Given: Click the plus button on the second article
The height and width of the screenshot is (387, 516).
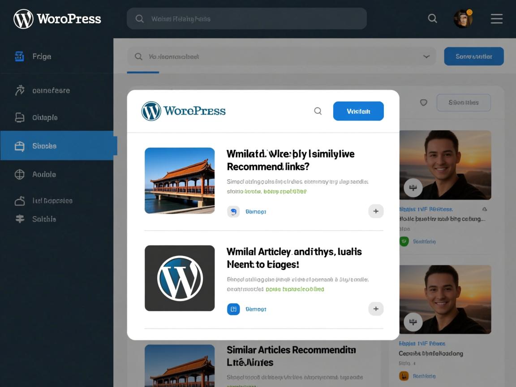Looking at the screenshot, I should 376,309.
